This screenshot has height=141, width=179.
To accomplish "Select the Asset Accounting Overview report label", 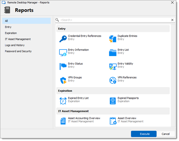I will (x=84, y=118).
